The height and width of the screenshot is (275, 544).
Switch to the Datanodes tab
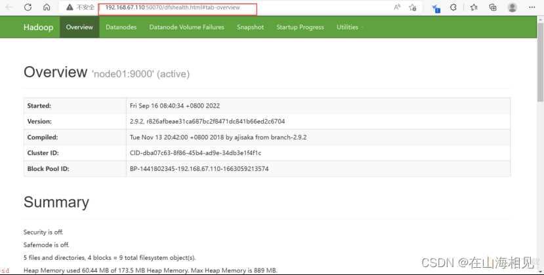click(121, 27)
